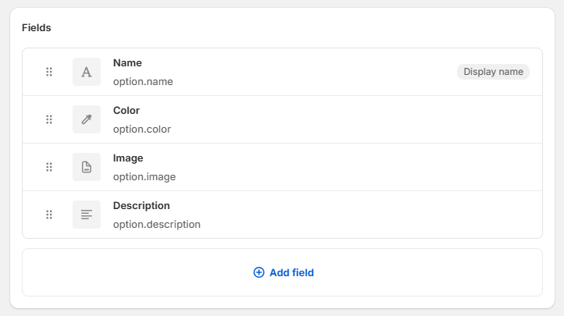564x316 pixels.
Task: Click the option.name key text
Action: [x=143, y=81]
